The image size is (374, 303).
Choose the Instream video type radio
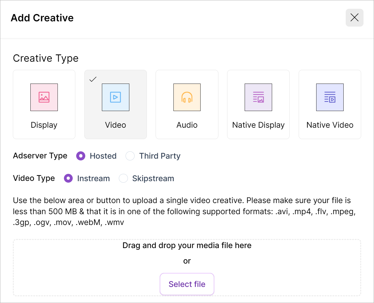point(68,178)
